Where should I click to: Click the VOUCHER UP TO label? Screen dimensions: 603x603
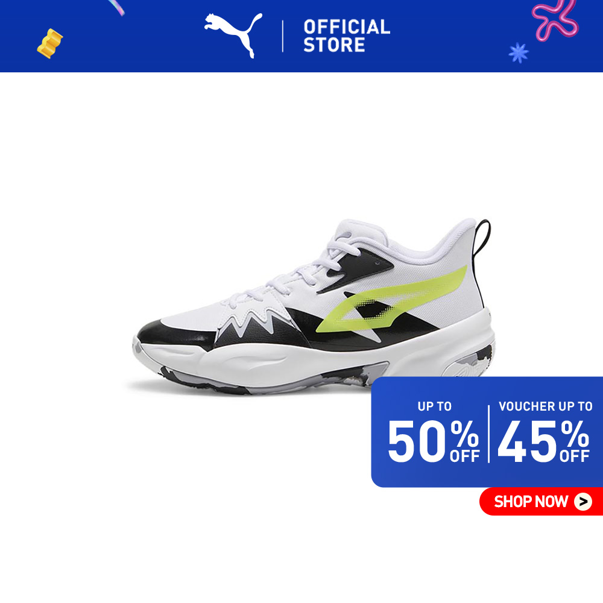(545, 406)
